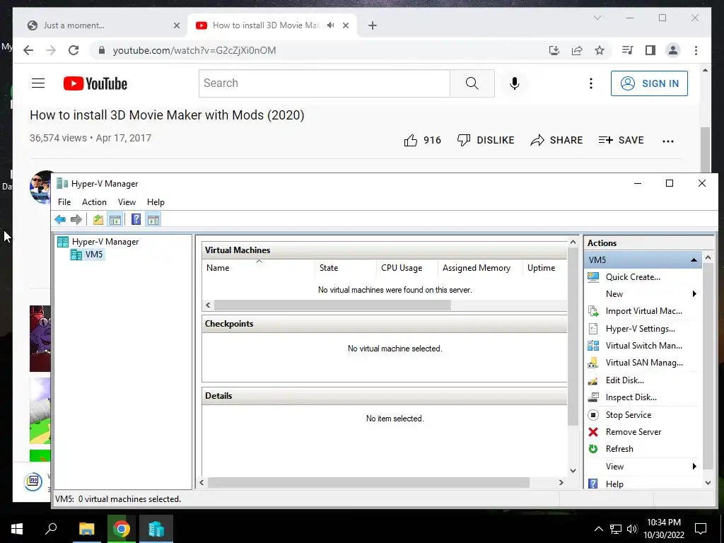The width and height of the screenshot is (724, 543).
Task: Click the Back arrow in Hyper-V toolbar
Action: [60, 219]
